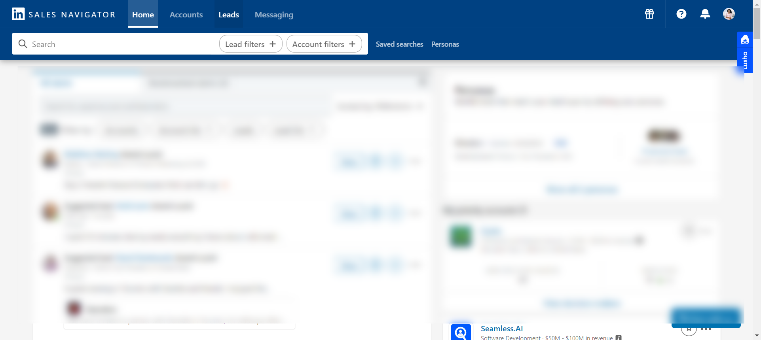View Saved searches
The height and width of the screenshot is (340, 761).
(x=399, y=44)
